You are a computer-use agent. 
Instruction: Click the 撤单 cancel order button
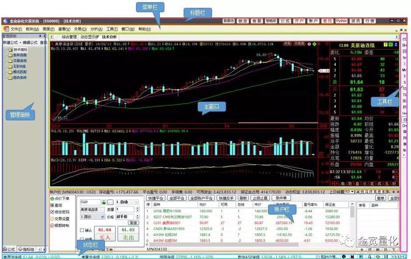pyautogui.click(x=380, y=198)
